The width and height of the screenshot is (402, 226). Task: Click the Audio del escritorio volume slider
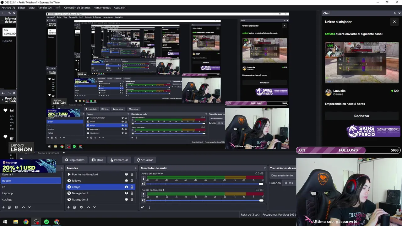pyautogui.click(x=205, y=184)
